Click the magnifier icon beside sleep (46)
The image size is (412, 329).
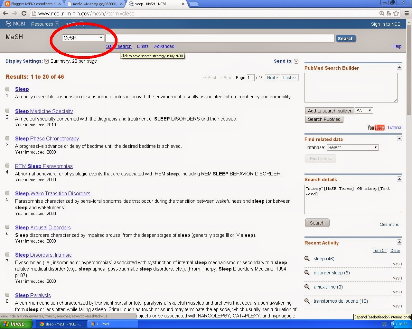click(307, 259)
